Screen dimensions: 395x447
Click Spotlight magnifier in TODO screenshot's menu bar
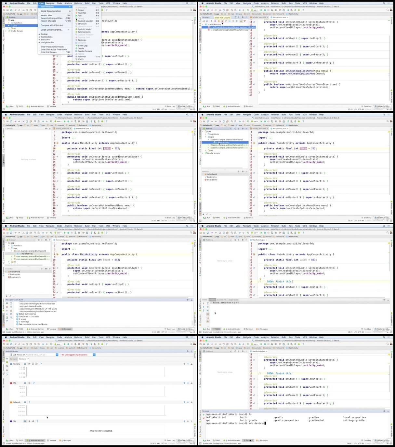pos(384,226)
